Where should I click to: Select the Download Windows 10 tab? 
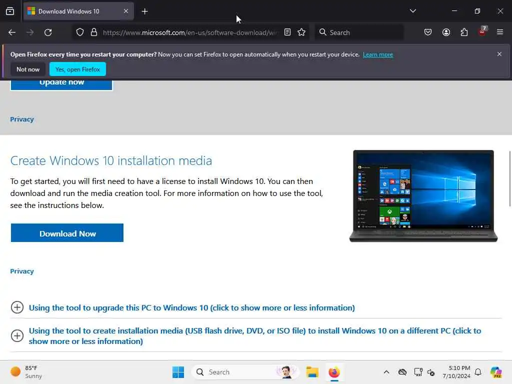pyautogui.click(x=78, y=11)
